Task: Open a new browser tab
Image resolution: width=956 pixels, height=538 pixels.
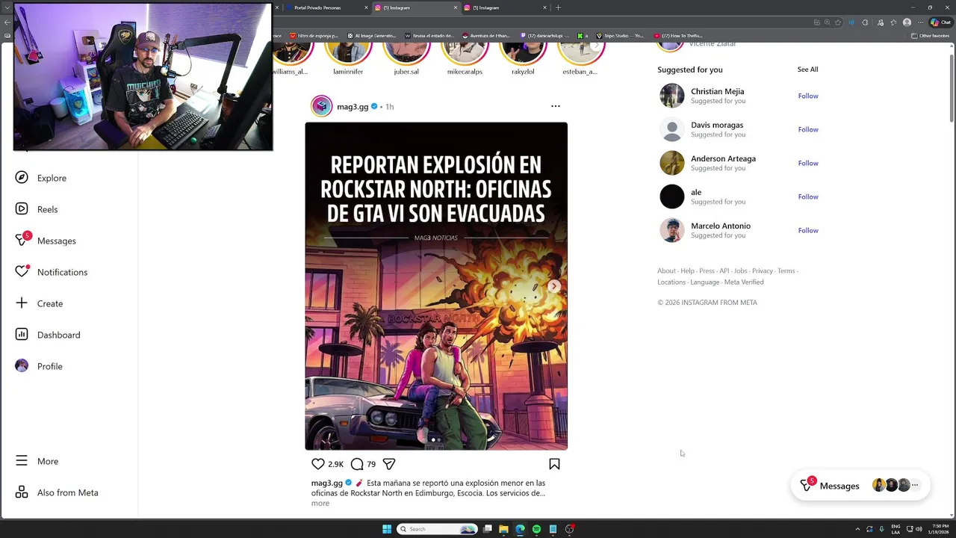Action: pyautogui.click(x=558, y=7)
